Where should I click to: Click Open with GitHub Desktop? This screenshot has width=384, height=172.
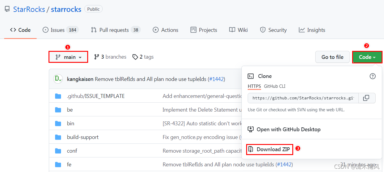[284, 129]
